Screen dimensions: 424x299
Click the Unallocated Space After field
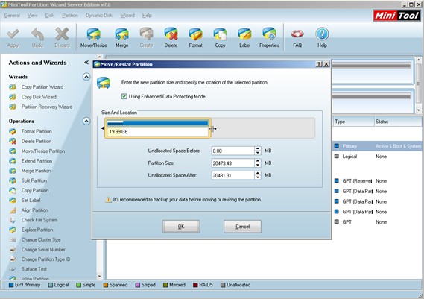(232, 175)
